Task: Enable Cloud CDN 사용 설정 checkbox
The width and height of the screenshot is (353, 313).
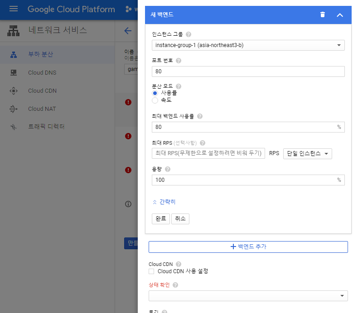Action: [151, 271]
